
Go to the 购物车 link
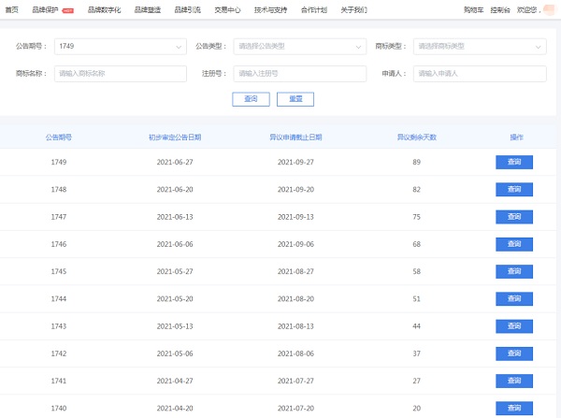click(474, 10)
